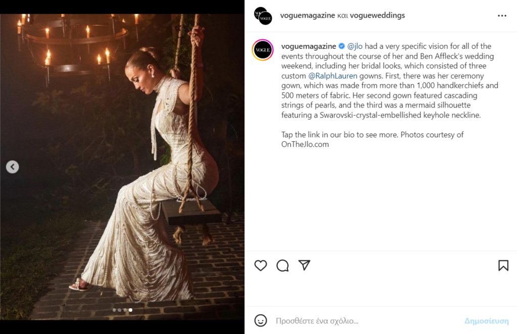The height and width of the screenshot is (334, 517).
Task: Save the post using the bookmark icon
Action: click(x=503, y=265)
